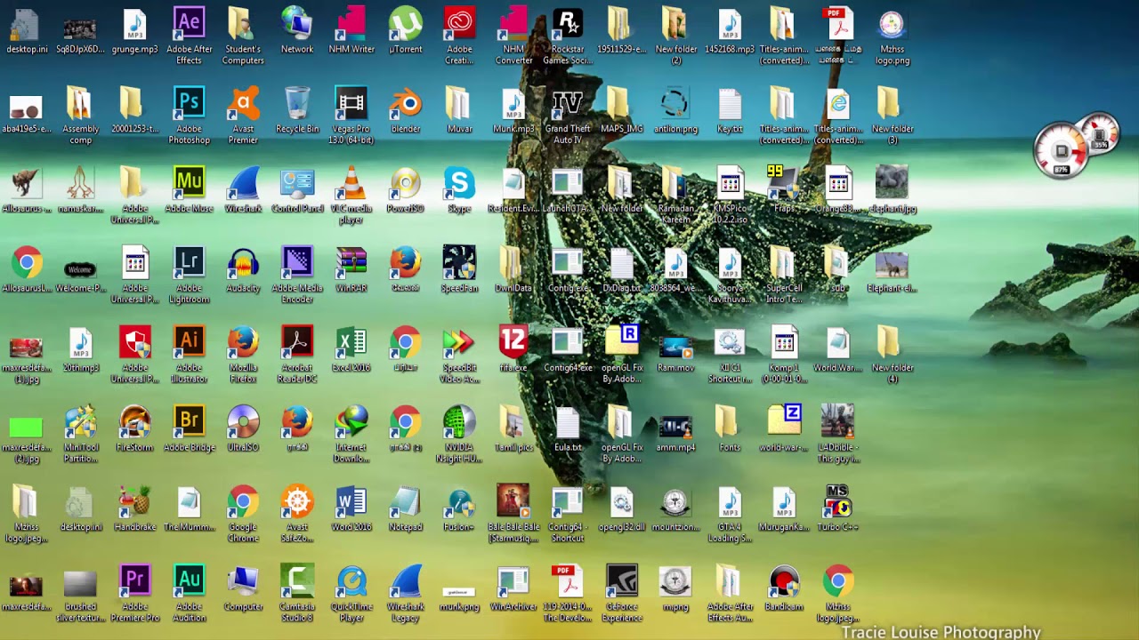Open the Adobe After Effects icon
This screenshot has width=1139, height=640.
coord(189,36)
